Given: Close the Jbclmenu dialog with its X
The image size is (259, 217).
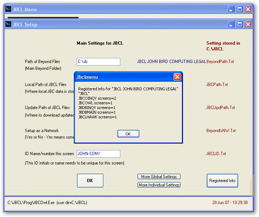Looking at the screenshot, I should [x=177, y=77].
